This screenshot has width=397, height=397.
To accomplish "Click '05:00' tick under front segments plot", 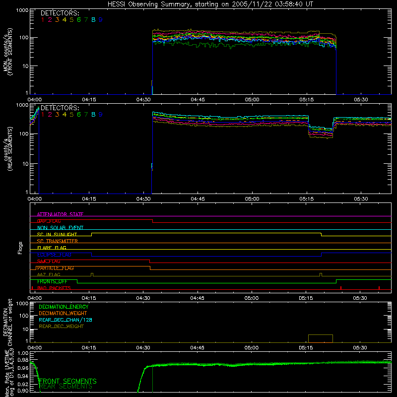I will coord(252,100).
